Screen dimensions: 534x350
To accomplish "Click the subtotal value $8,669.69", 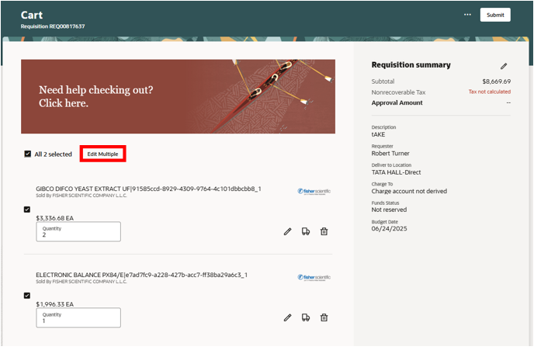I will (496, 81).
